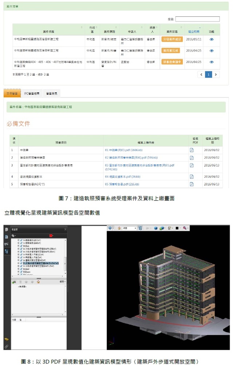Expand the McWall tree node
This screenshot has height=365, width=233.
pyautogui.click(x=18, y=269)
